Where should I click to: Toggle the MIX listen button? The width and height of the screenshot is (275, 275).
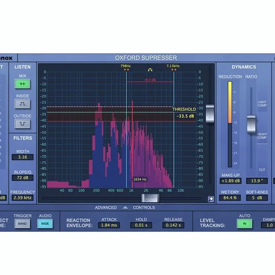[x=23, y=84]
